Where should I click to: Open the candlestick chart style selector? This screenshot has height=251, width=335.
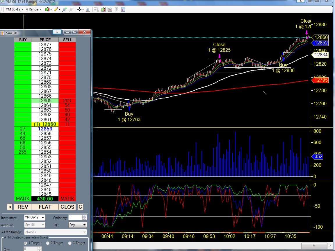point(47,9)
